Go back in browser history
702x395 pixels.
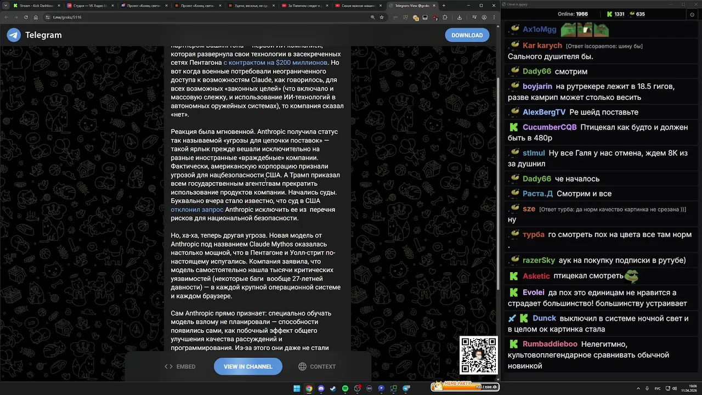click(x=7, y=17)
